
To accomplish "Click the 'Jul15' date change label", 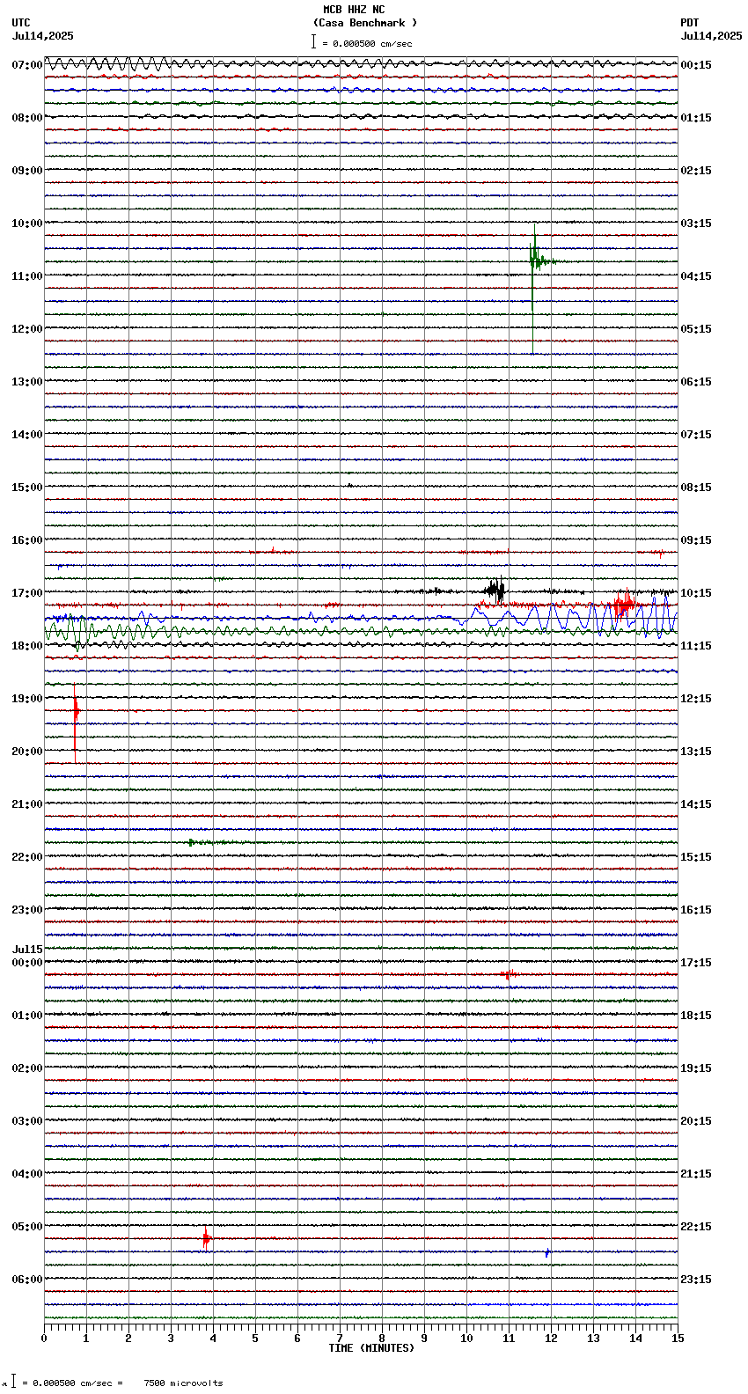I will point(27,950).
